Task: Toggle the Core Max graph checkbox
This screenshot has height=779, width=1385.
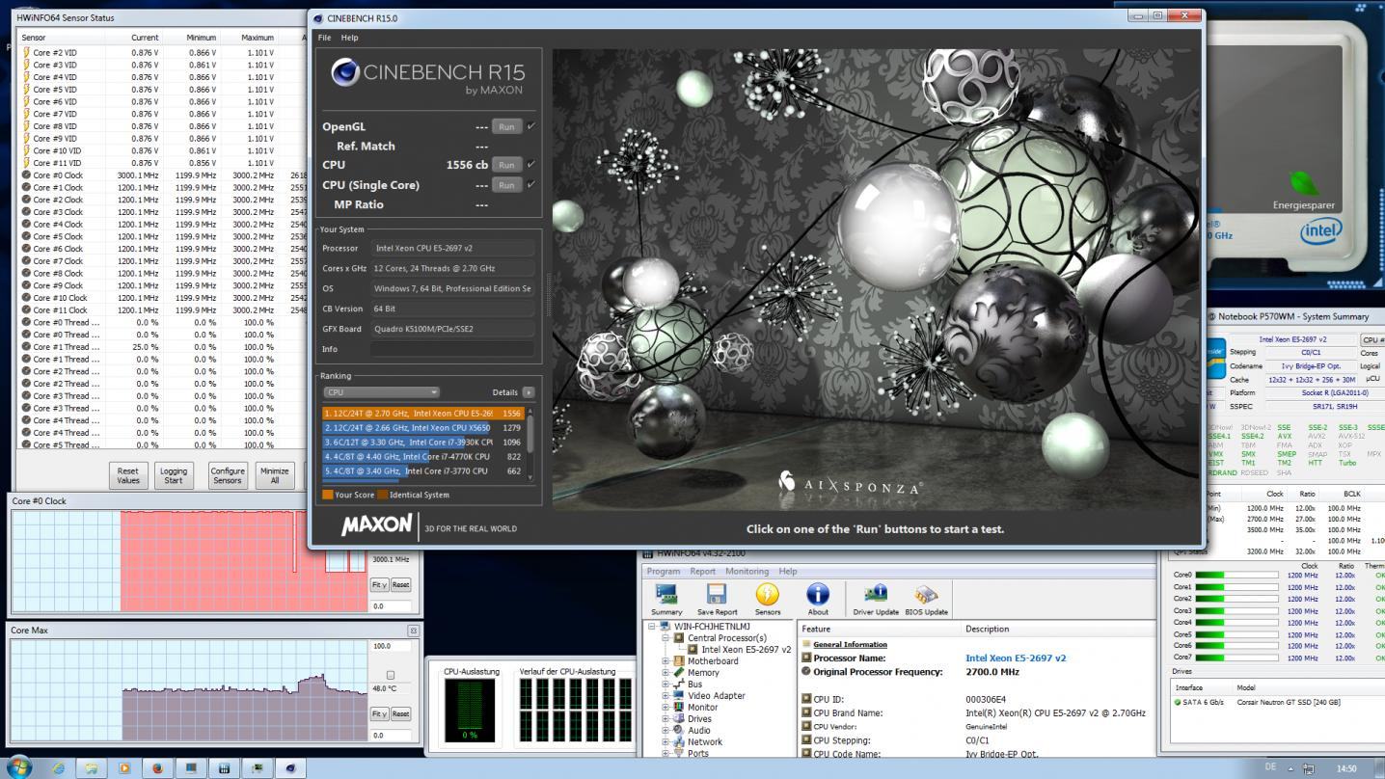Action: point(390,676)
